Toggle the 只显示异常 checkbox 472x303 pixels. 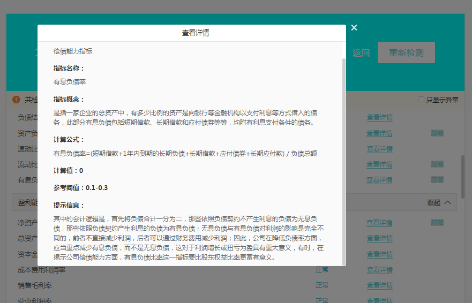tap(421, 100)
